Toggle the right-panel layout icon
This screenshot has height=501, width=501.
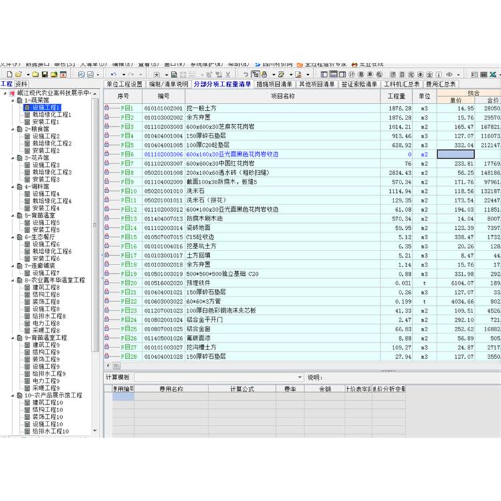pos(343,74)
